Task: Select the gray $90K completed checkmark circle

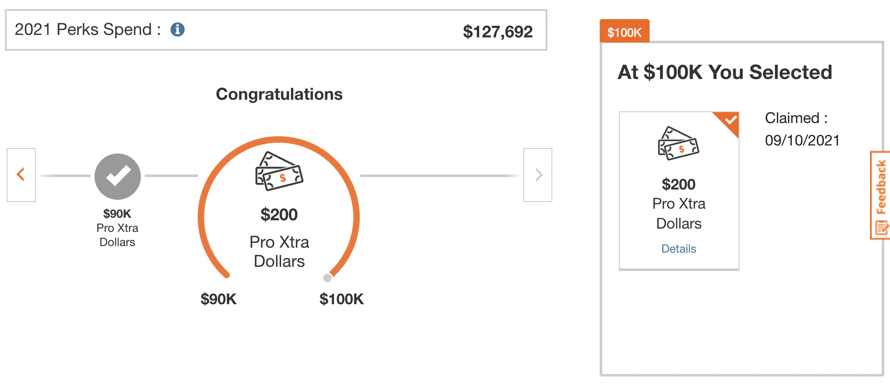Action: tap(118, 177)
